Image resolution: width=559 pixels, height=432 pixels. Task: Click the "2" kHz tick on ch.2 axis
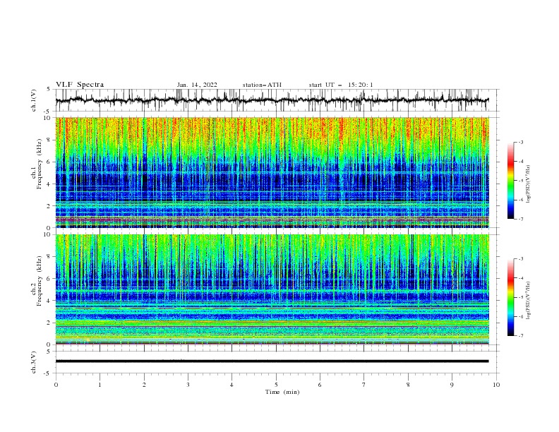(x=49, y=323)
